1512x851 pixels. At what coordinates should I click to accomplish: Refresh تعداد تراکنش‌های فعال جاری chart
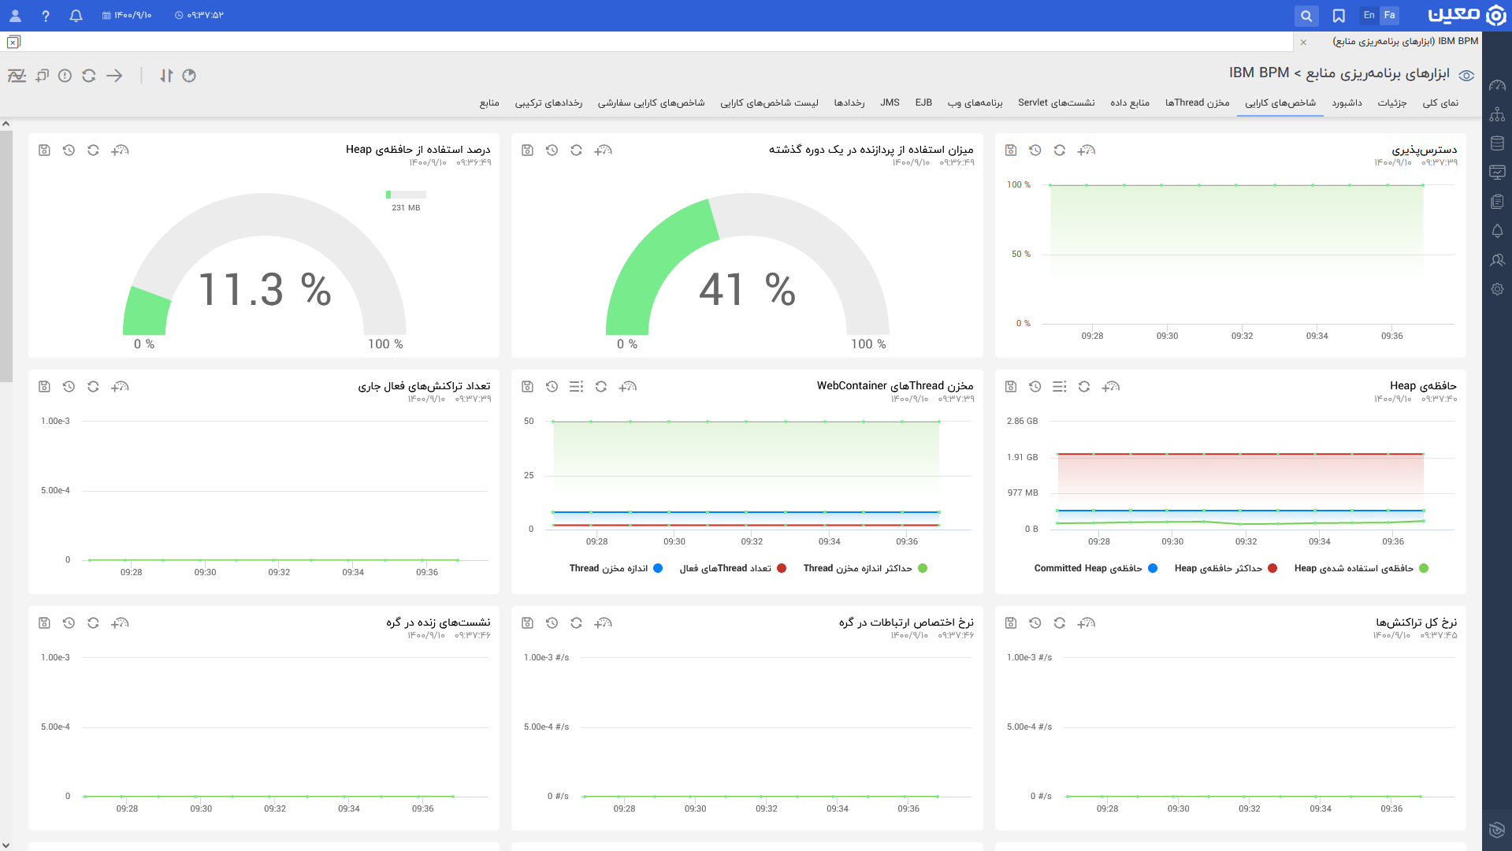tap(93, 386)
